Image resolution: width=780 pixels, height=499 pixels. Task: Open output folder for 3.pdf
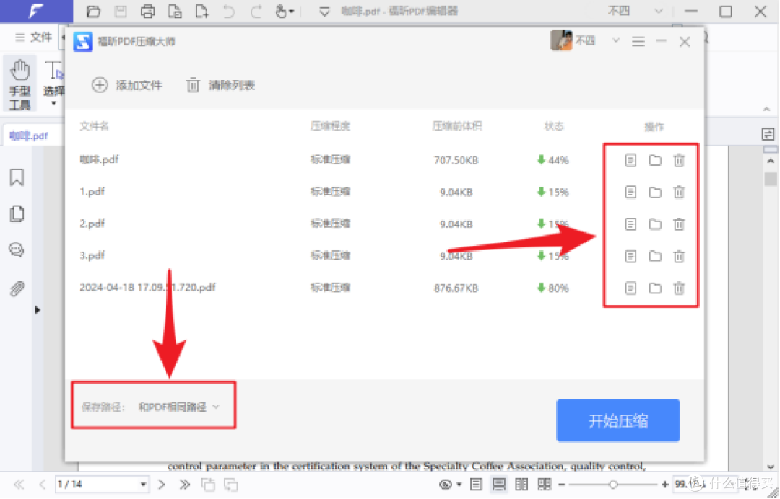655,256
